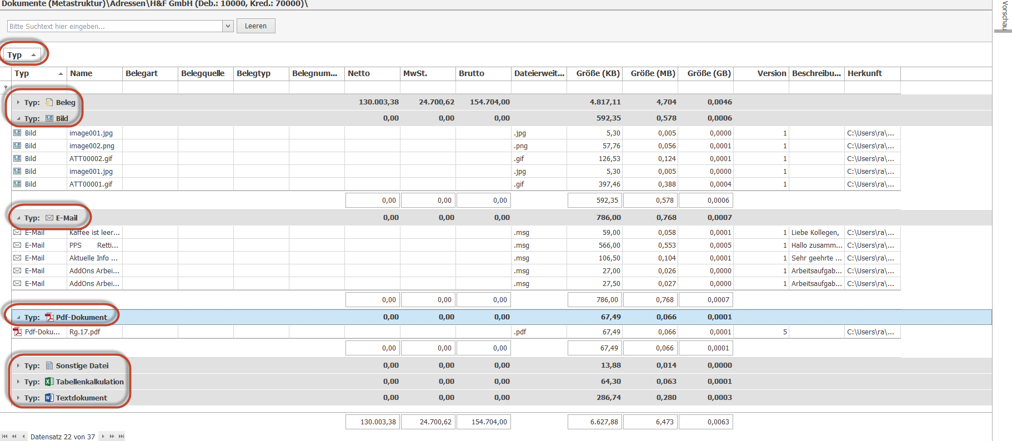
Task: Click the Sehr geehrte description cell
Action: (x=816, y=258)
